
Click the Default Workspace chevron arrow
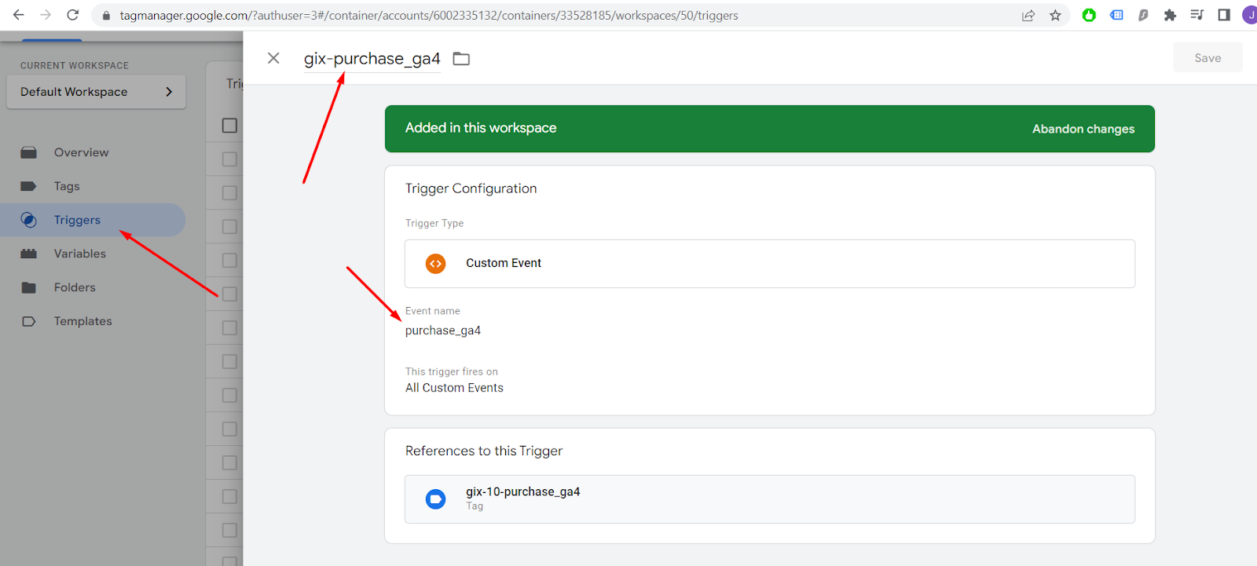click(169, 92)
